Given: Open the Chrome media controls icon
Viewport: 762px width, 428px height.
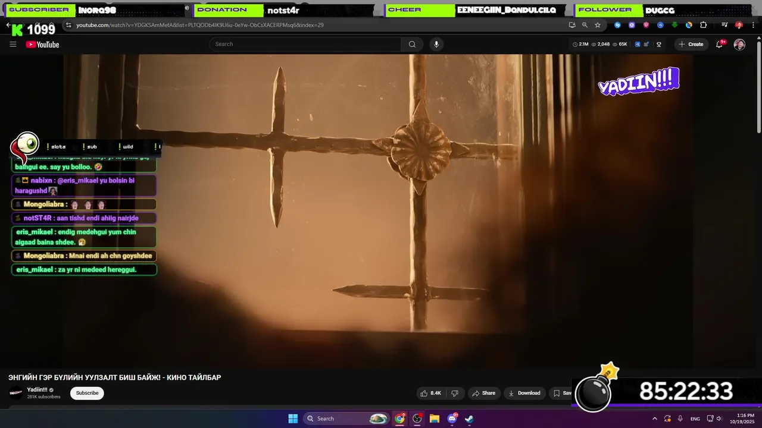Looking at the screenshot, I should 724,25.
